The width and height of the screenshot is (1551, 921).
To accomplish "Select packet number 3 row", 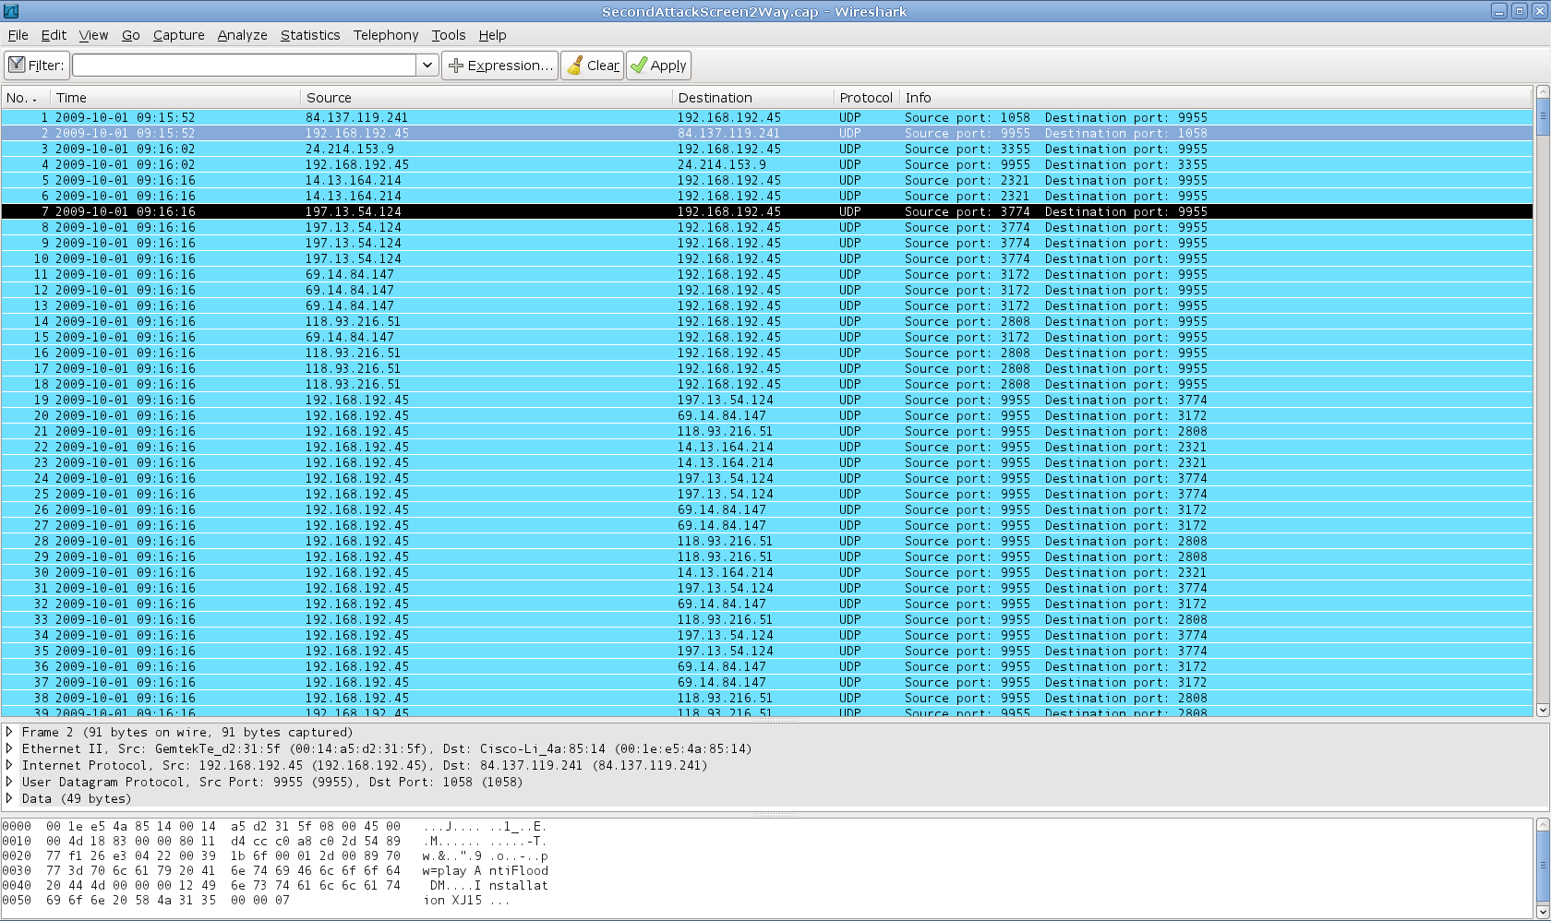I will 766,149.
